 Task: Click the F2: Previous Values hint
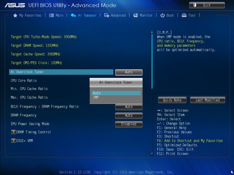[174, 132]
